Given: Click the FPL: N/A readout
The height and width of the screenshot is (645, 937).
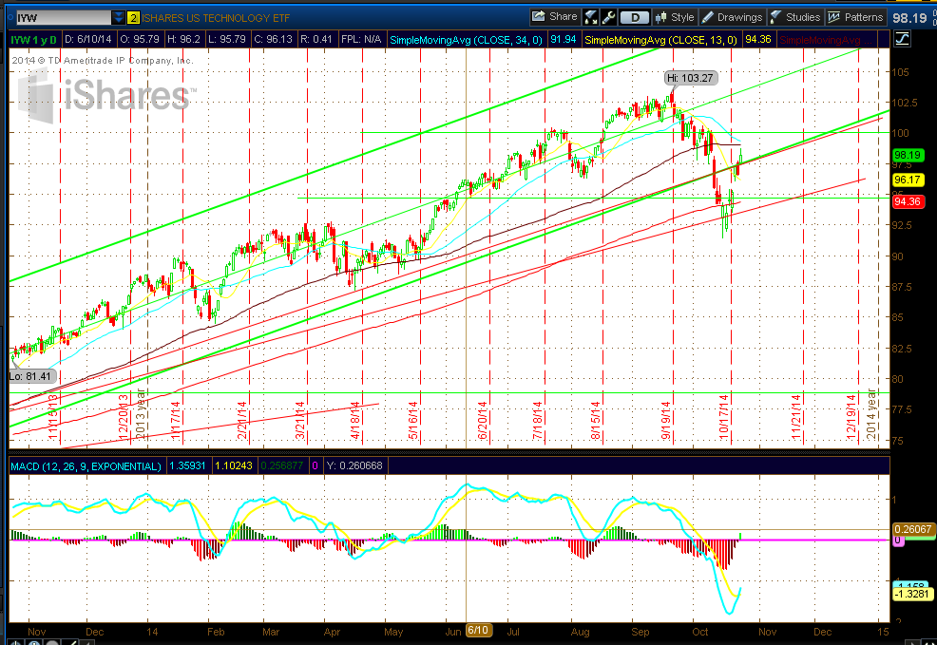Looking at the screenshot, I should click(x=361, y=39).
